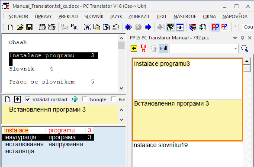Select the word інсталювання in the word list

pos(24,144)
